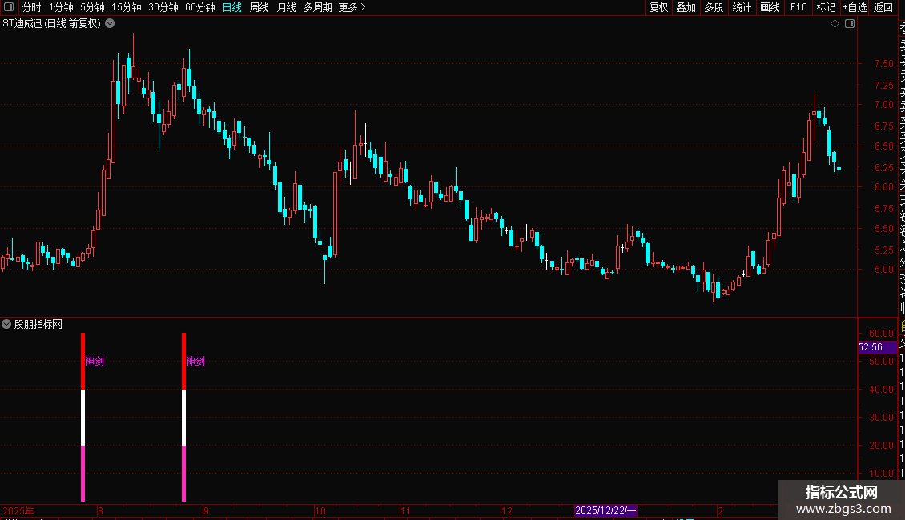Screen dimensions: 905x520
Task: Click the 60.00 indicator axis label
Action: point(881,334)
